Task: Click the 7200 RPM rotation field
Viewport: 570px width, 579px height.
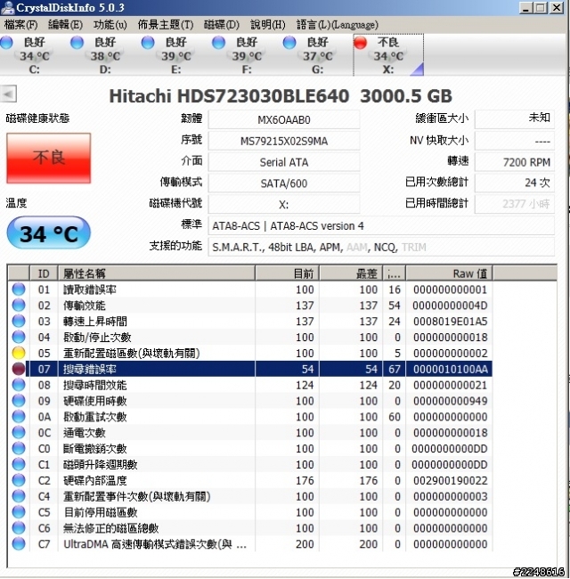Action: click(515, 162)
